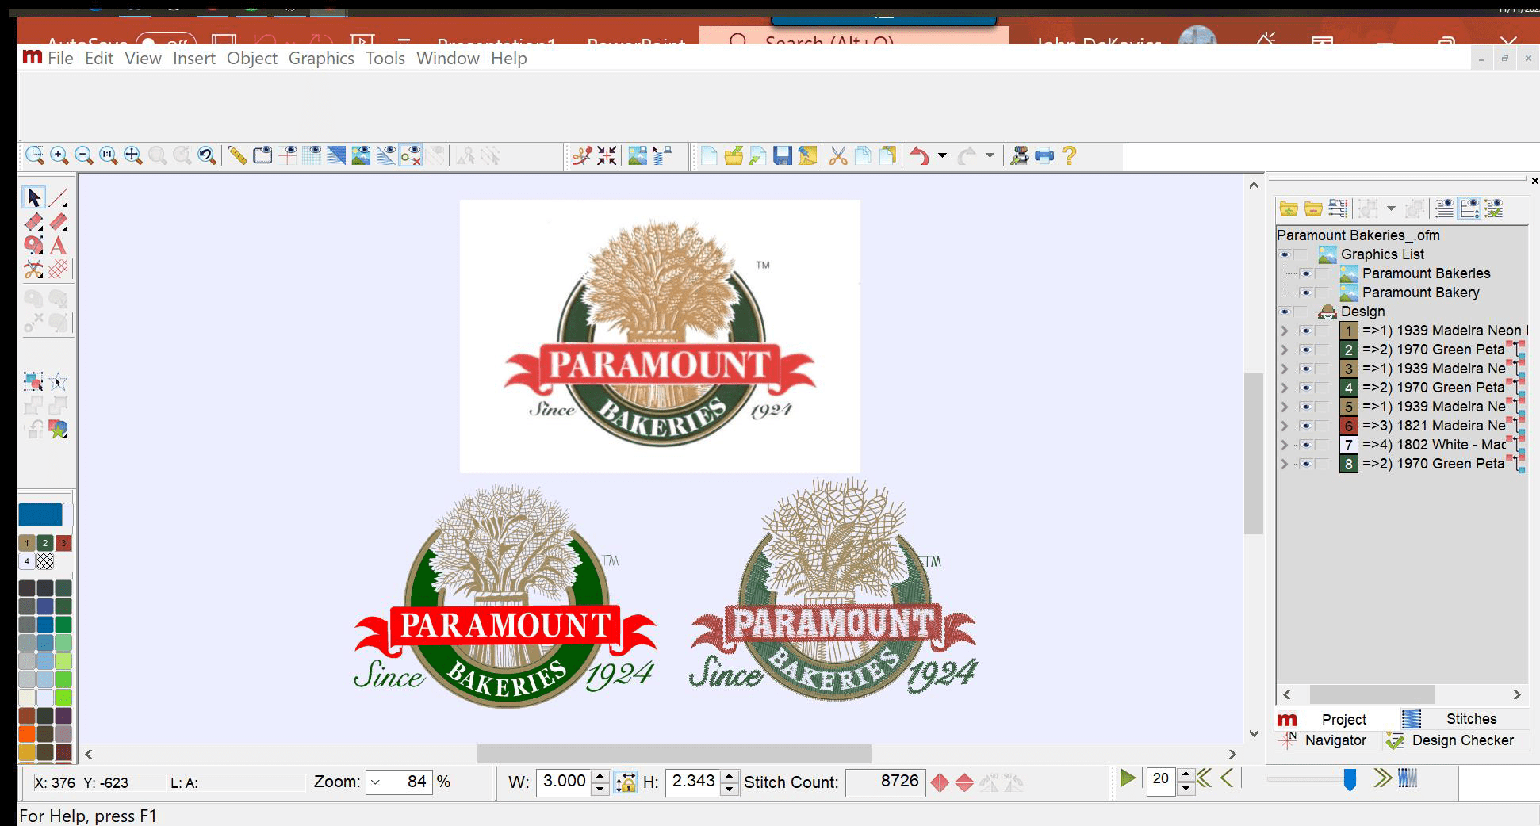Open the Graphics menu
The image size is (1540, 826).
[320, 58]
